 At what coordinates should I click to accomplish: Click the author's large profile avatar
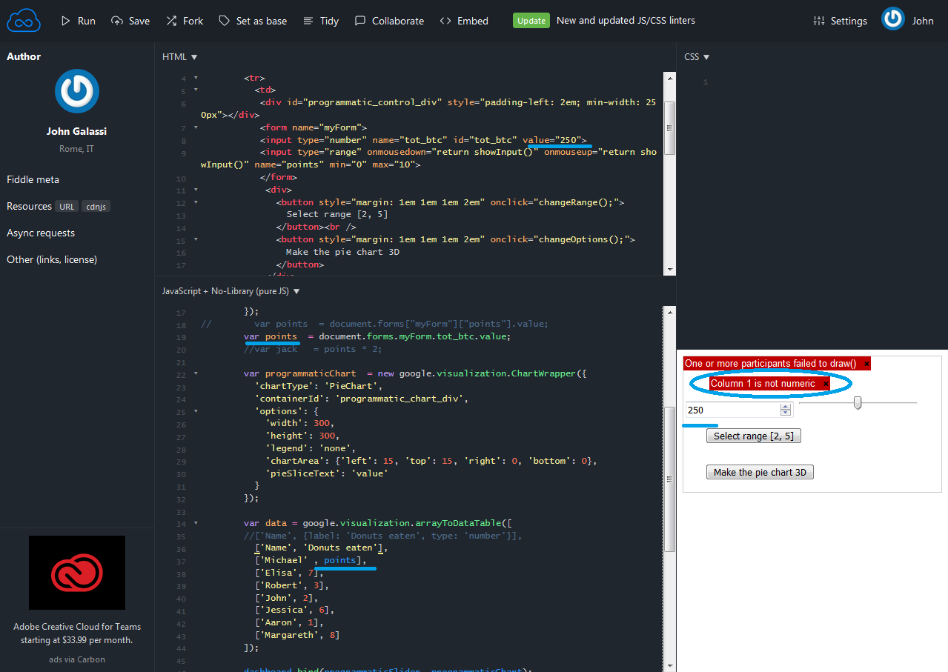77,91
